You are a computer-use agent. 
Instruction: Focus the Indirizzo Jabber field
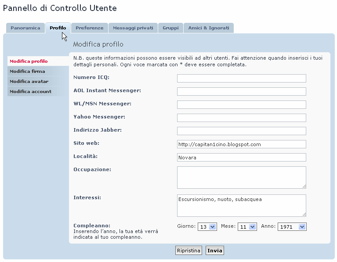click(x=241, y=131)
